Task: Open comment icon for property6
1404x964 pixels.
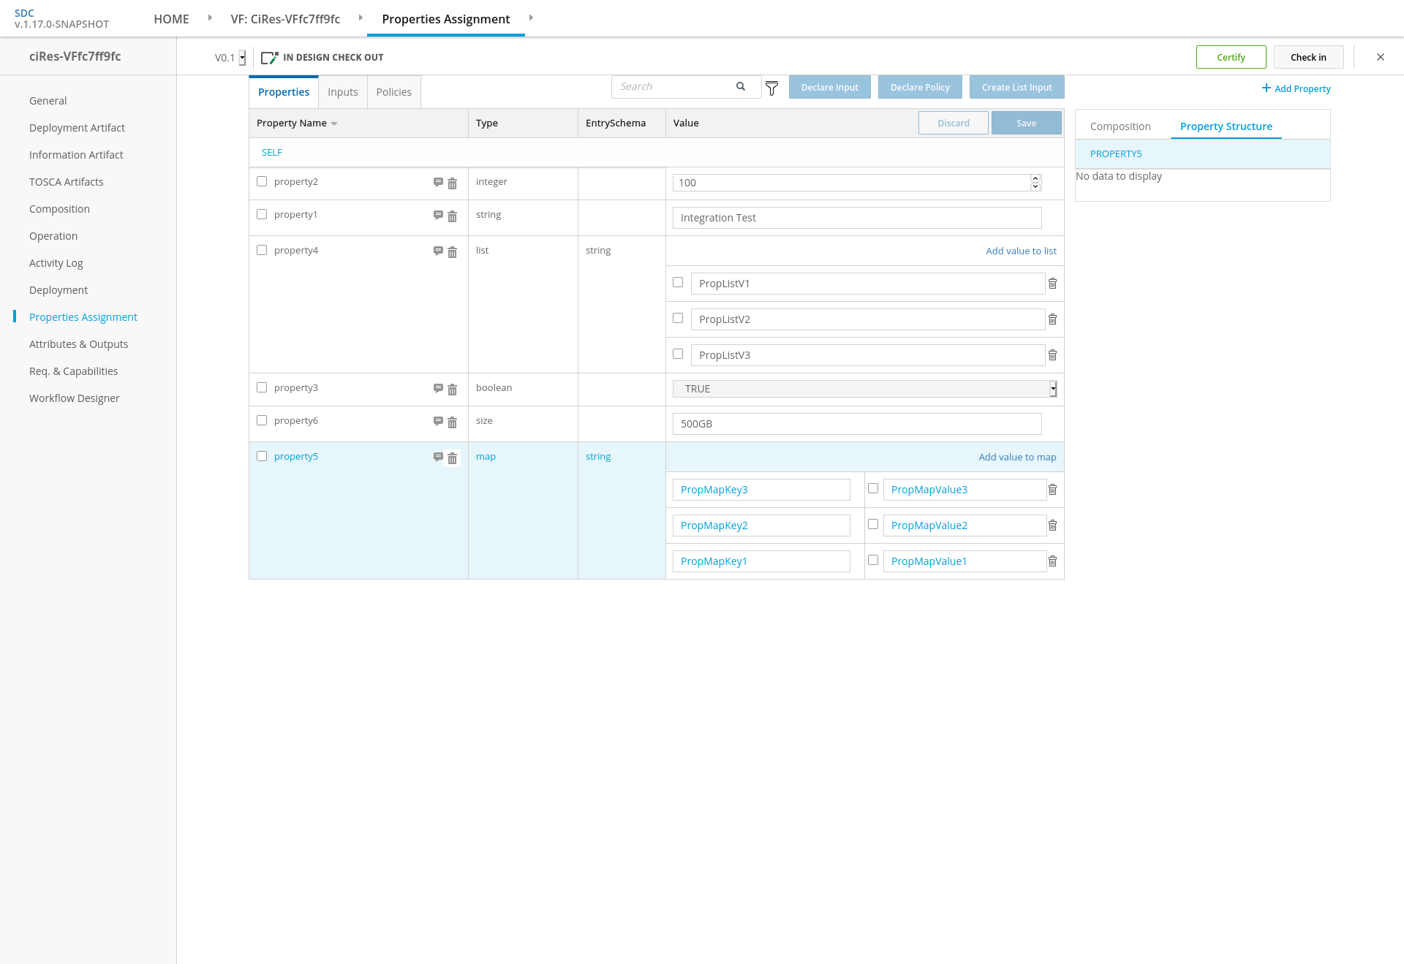Action: click(438, 422)
